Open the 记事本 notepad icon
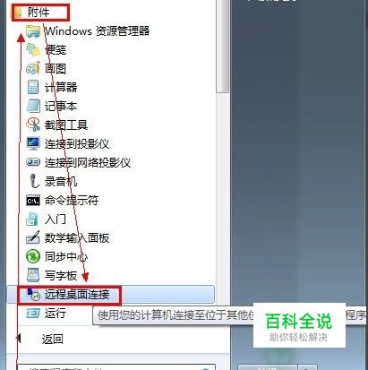Image resolution: width=368 pixels, height=370 pixels. coord(33,106)
